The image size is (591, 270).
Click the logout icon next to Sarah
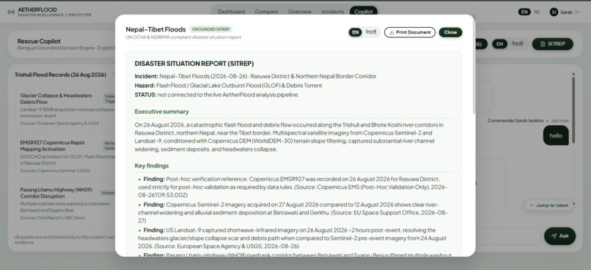coord(577,12)
